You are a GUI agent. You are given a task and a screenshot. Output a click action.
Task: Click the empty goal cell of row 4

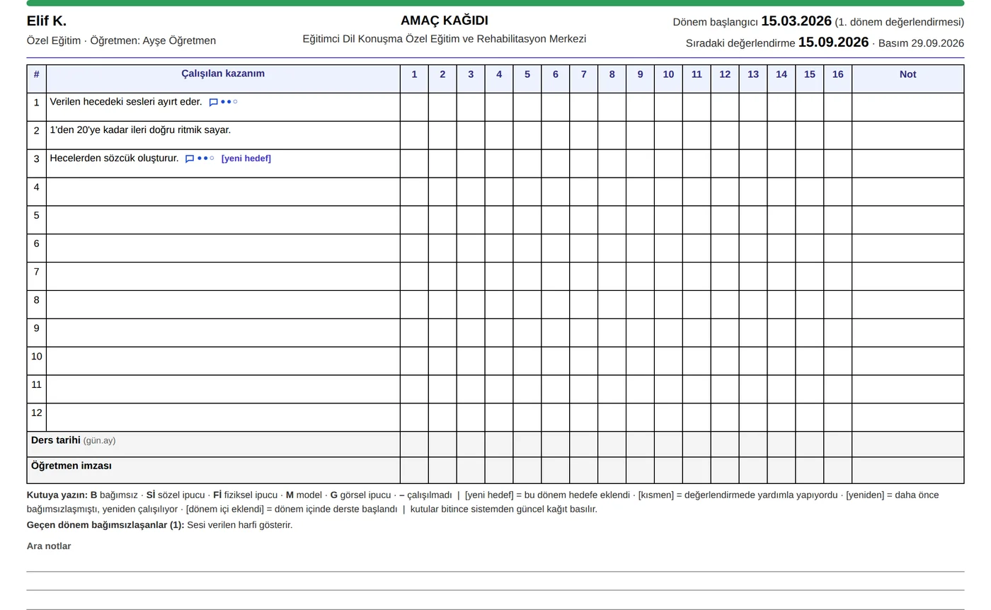223,192
